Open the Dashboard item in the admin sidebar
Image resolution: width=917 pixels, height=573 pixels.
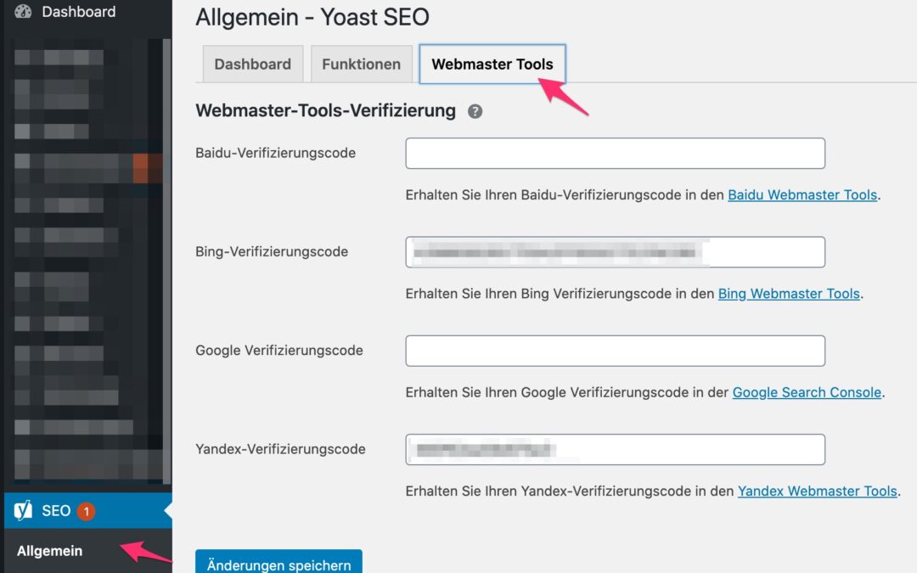click(78, 12)
